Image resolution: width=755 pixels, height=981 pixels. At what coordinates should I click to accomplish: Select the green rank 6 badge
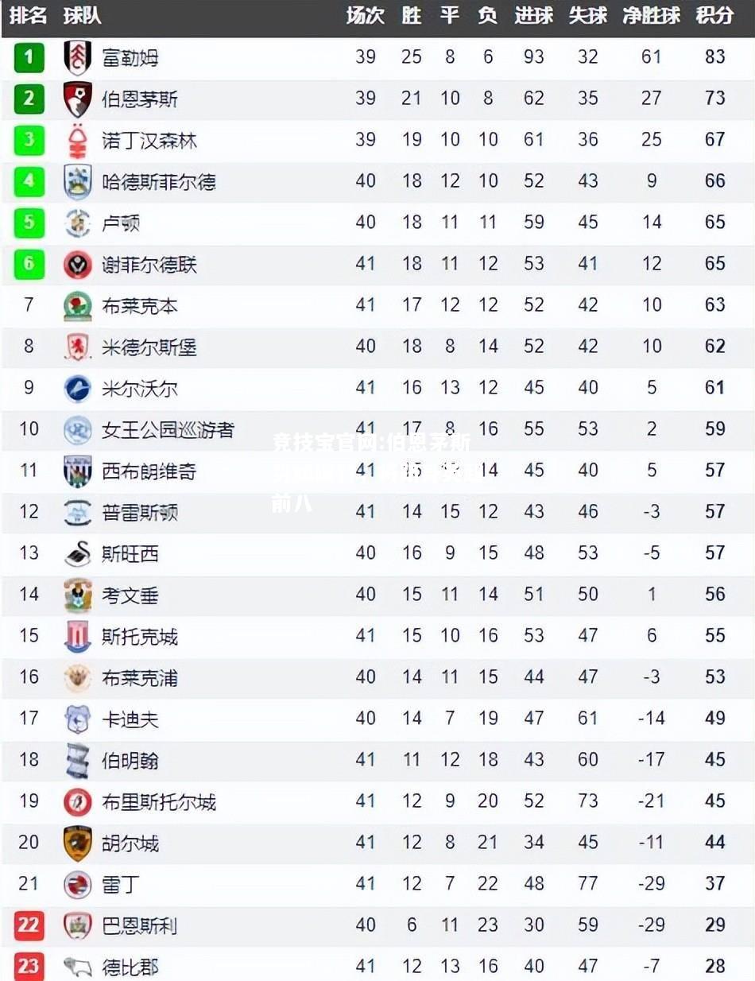29,264
